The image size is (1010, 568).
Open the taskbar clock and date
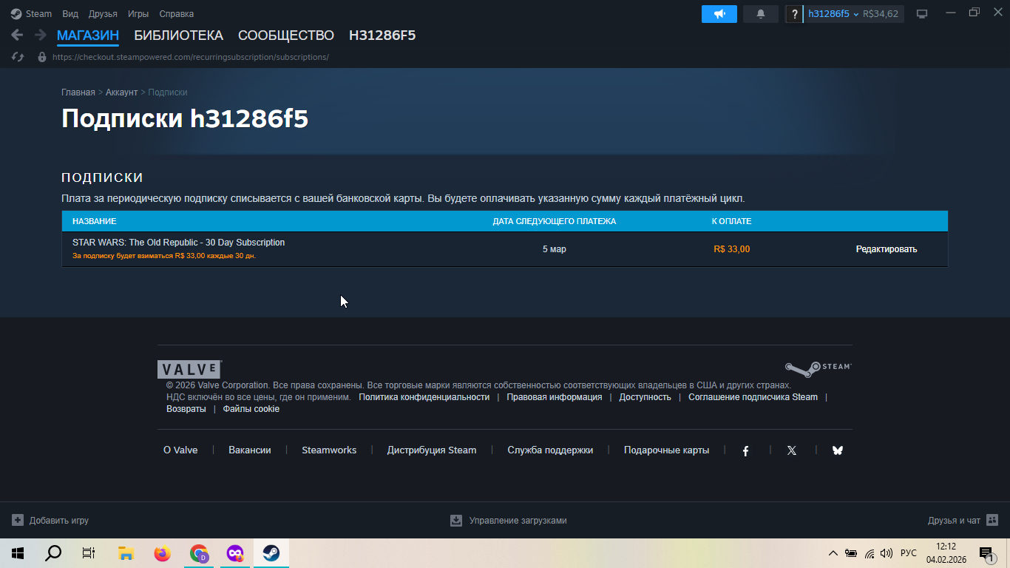pyautogui.click(x=946, y=553)
